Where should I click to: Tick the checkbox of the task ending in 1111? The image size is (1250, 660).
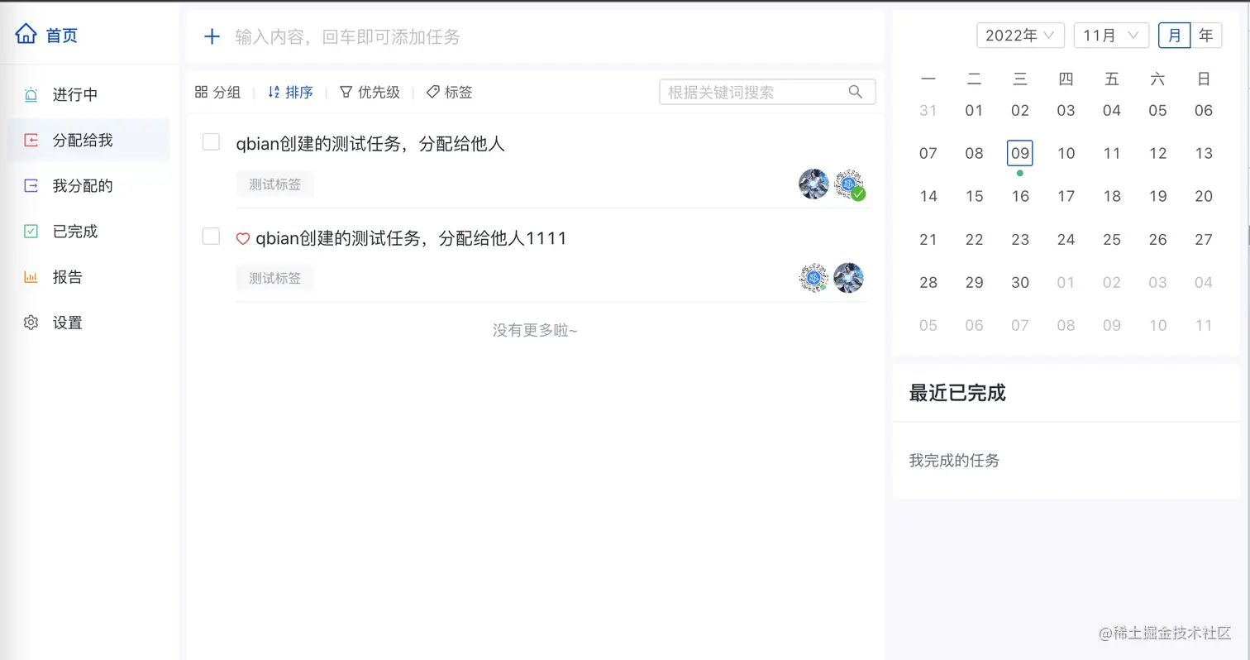point(211,237)
